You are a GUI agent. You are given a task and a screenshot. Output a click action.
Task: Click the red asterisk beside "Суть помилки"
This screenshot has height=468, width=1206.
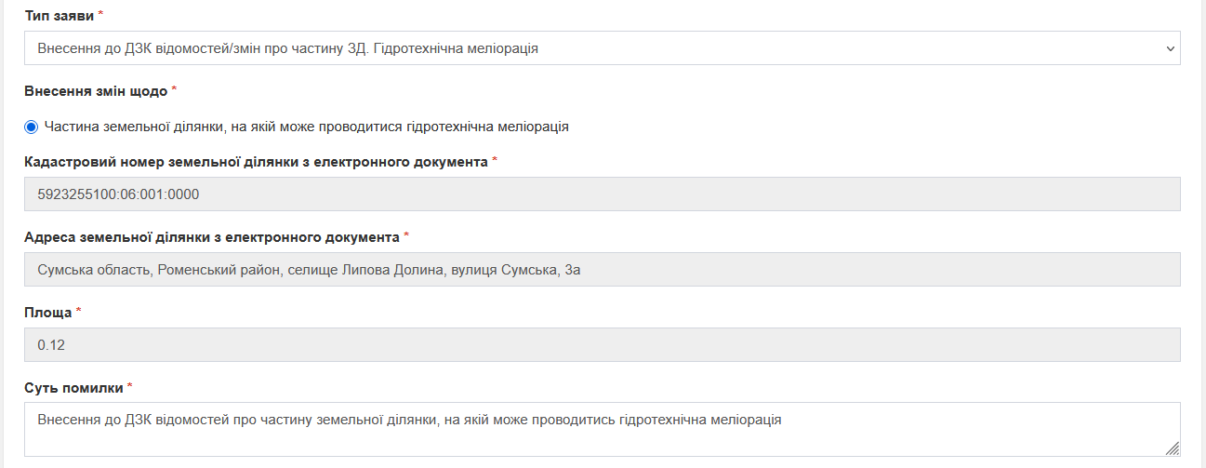(130, 386)
